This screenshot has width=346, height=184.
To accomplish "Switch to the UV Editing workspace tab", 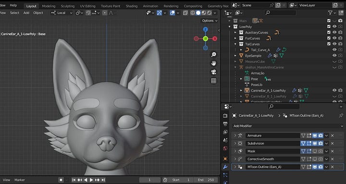I will 87,6.
